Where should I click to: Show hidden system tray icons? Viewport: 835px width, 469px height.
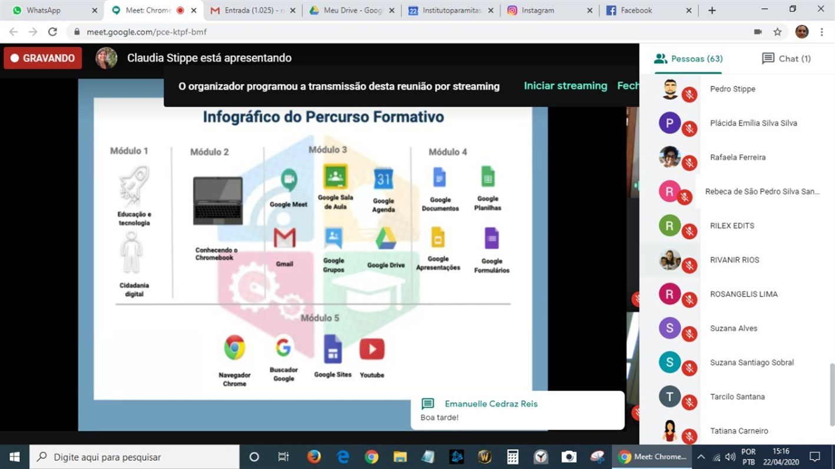tap(701, 457)
